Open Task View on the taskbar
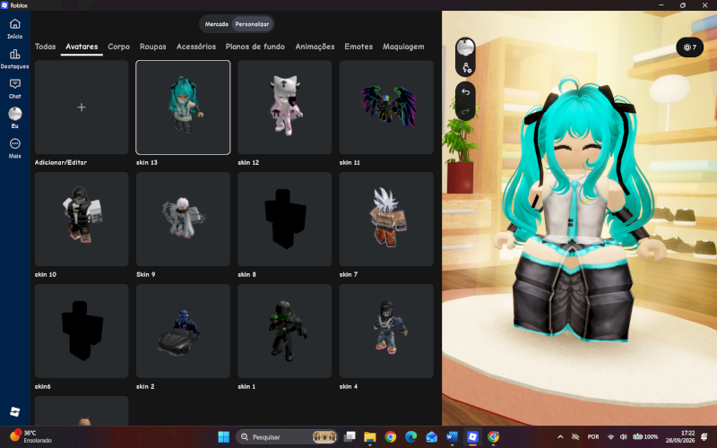 pos(350,437)
